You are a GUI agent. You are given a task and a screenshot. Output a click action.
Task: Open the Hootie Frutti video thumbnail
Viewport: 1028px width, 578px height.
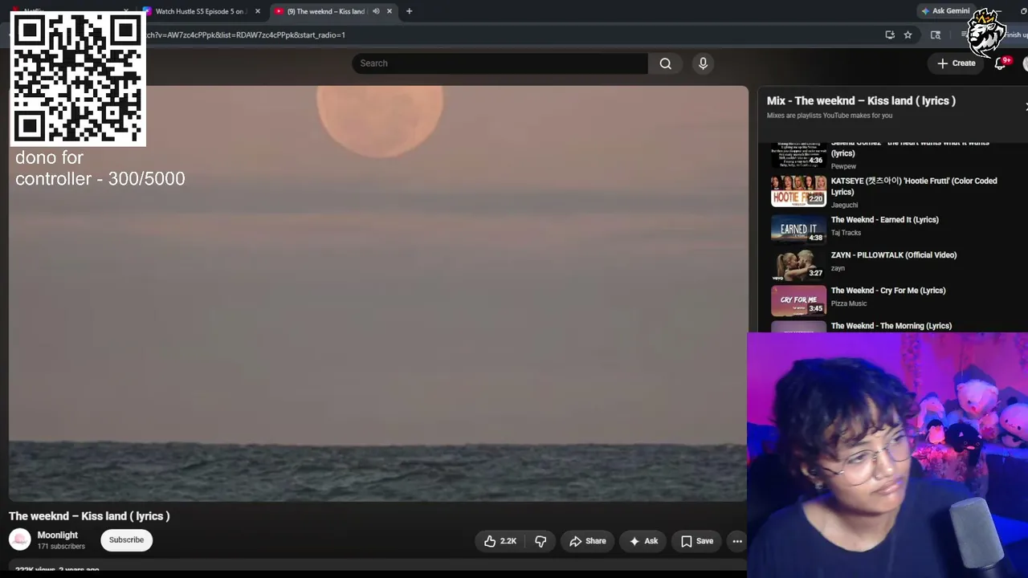798,191
